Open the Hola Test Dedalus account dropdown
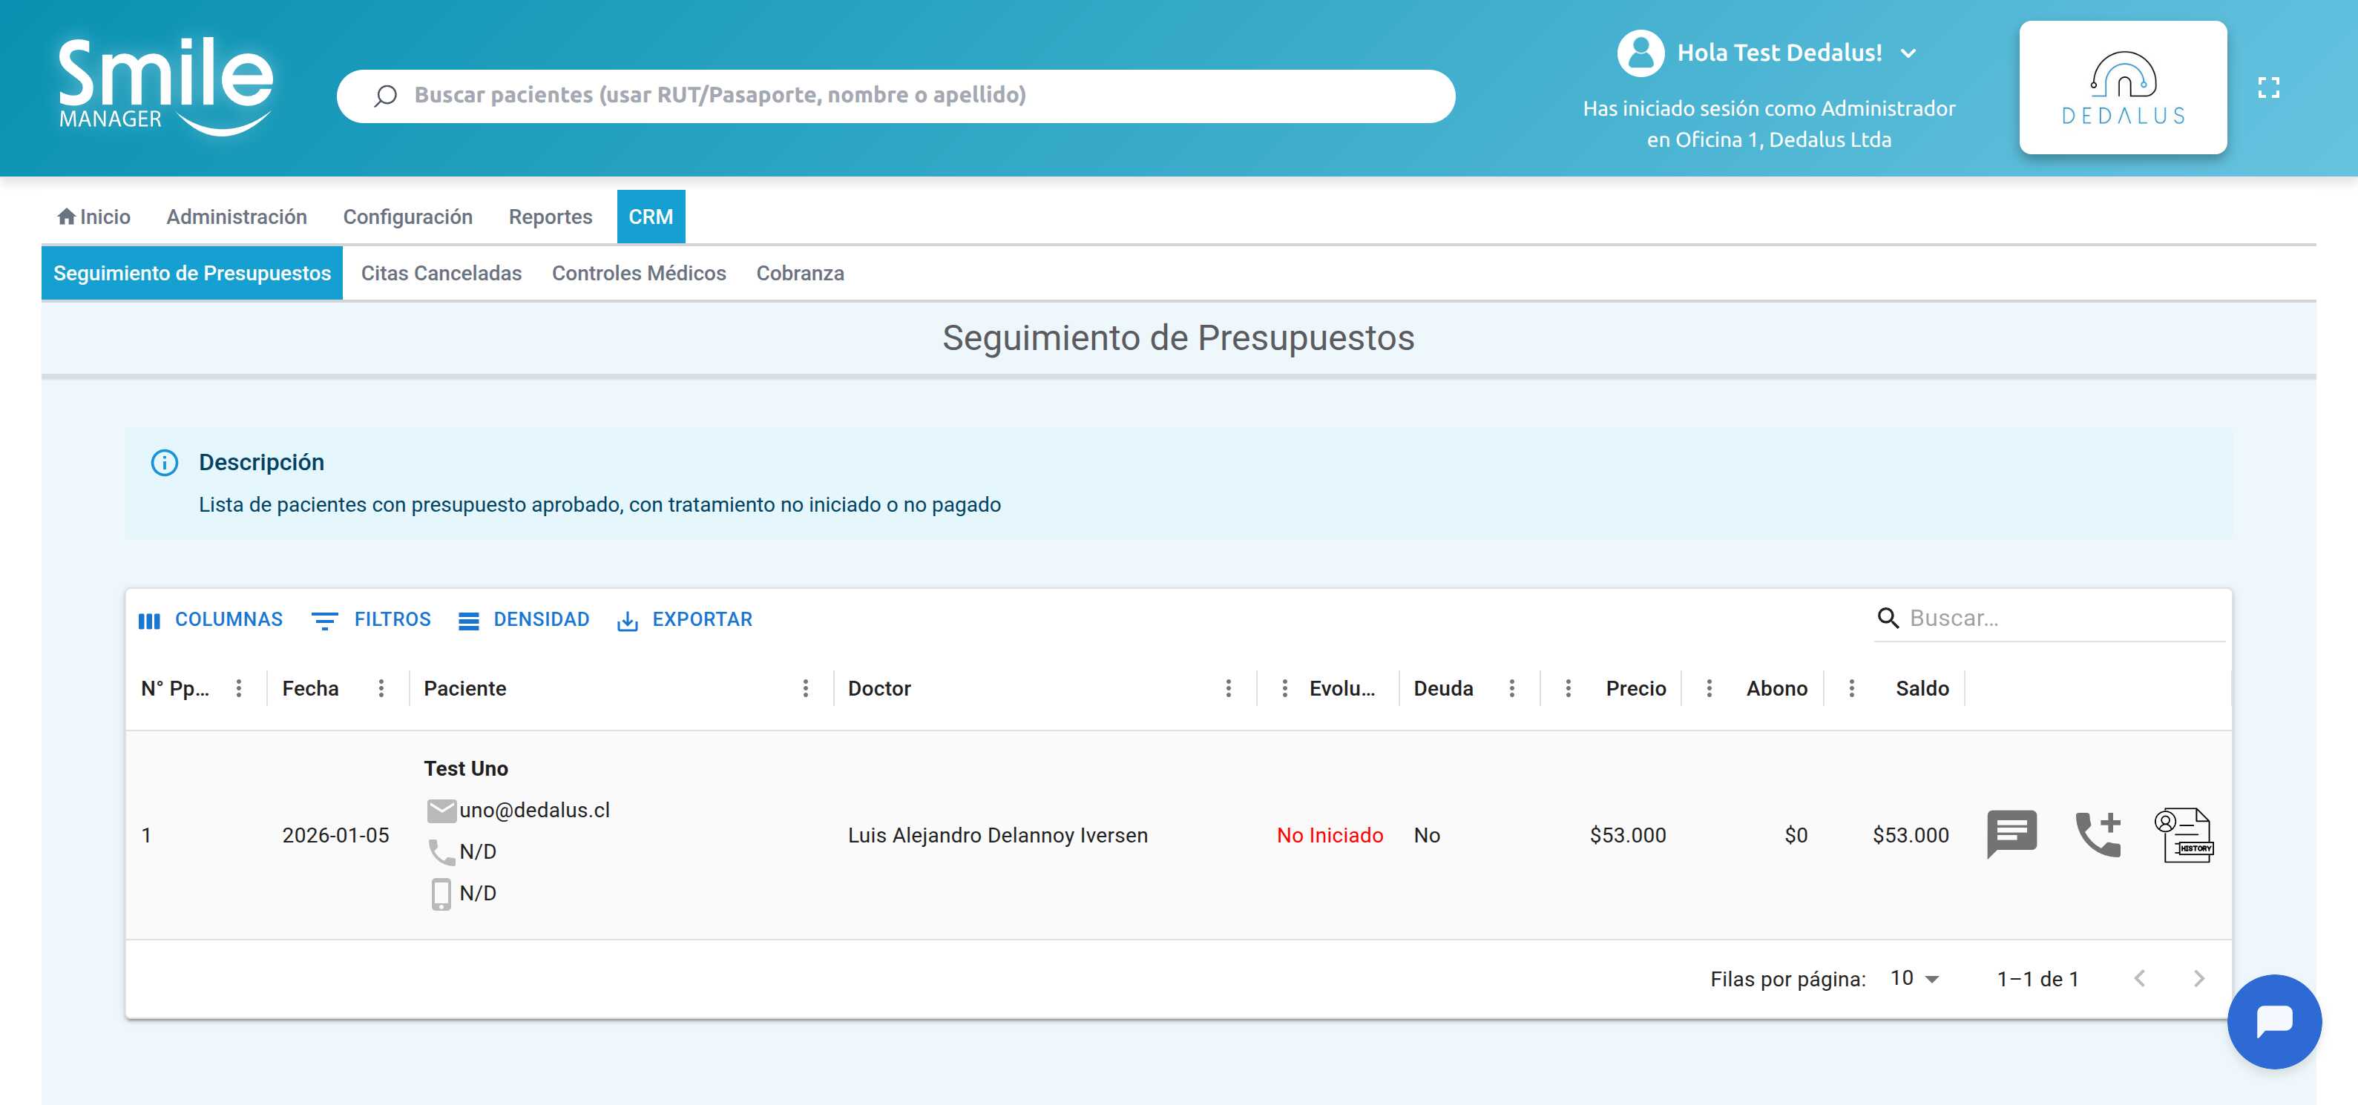Screen dimensions: 2358x1105 coord(1909,53)
